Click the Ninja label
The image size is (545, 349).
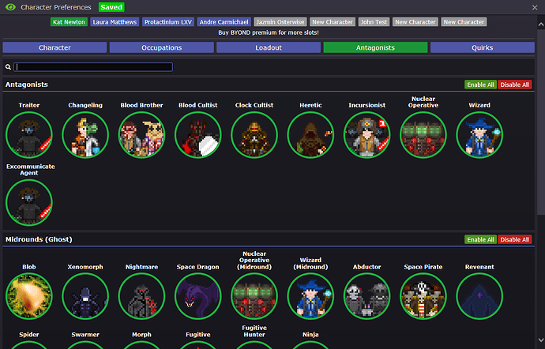point(310,335)
